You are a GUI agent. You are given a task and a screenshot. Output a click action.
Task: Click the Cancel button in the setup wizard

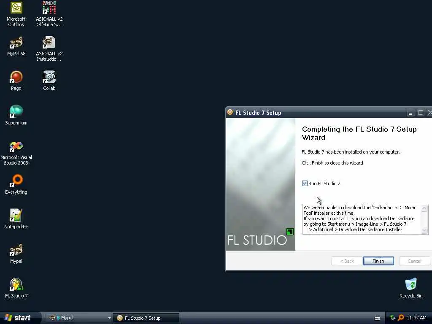click(414, 261)
